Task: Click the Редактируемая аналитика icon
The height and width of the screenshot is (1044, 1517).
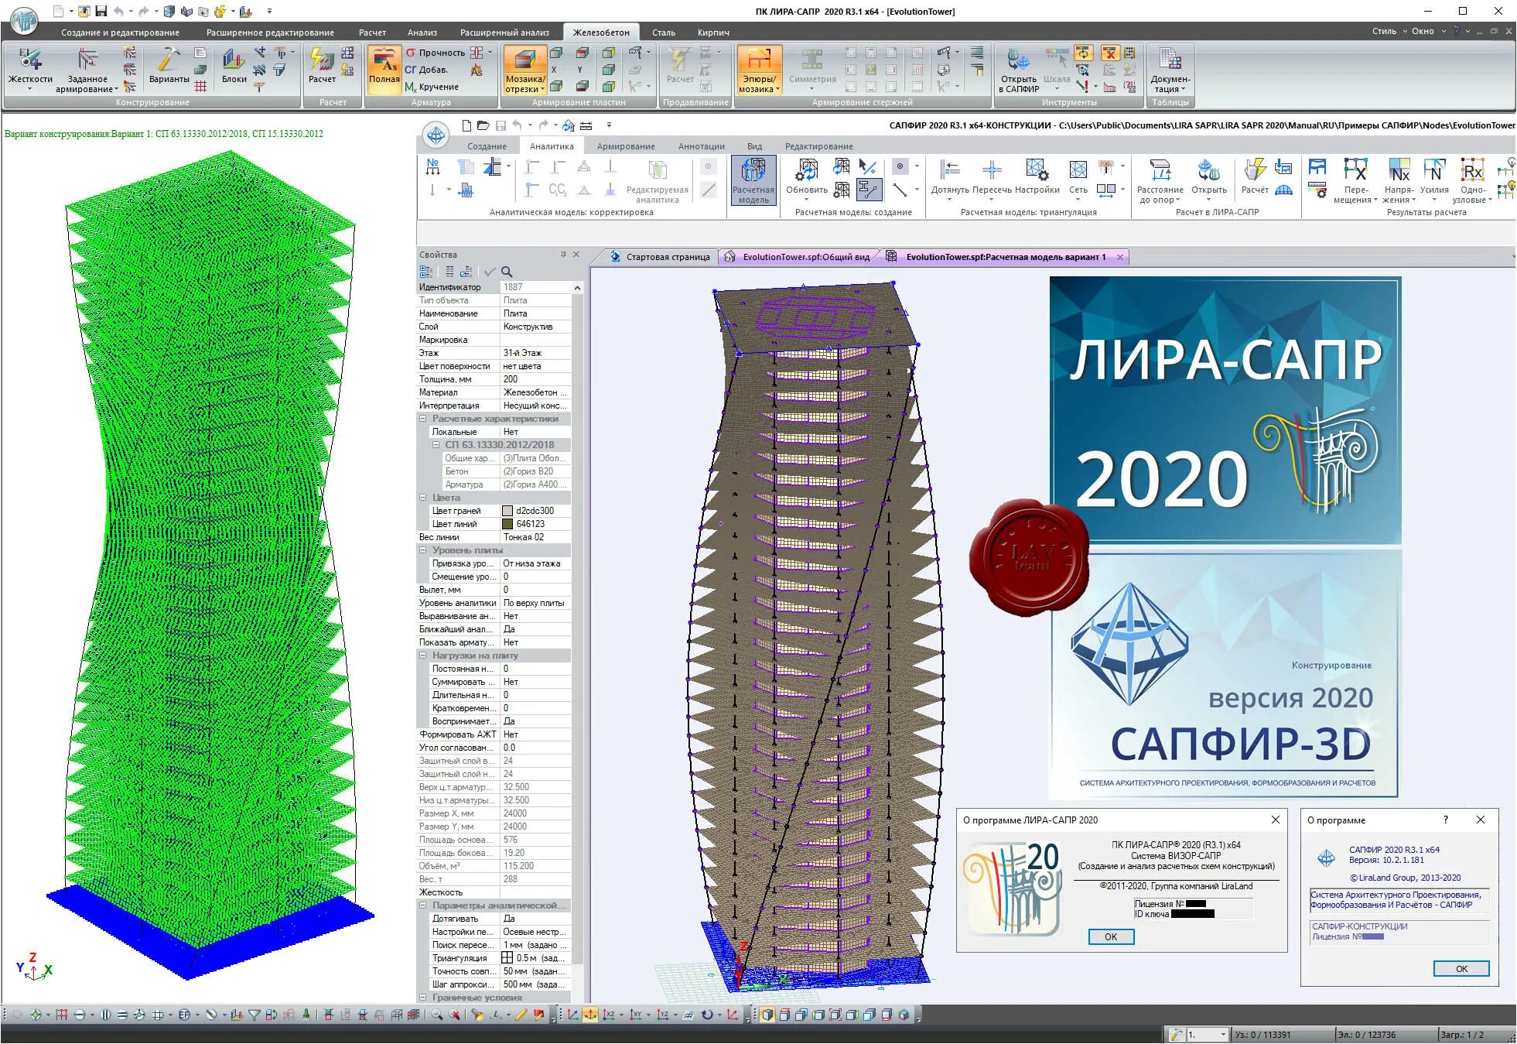Action: pos(658,169)
